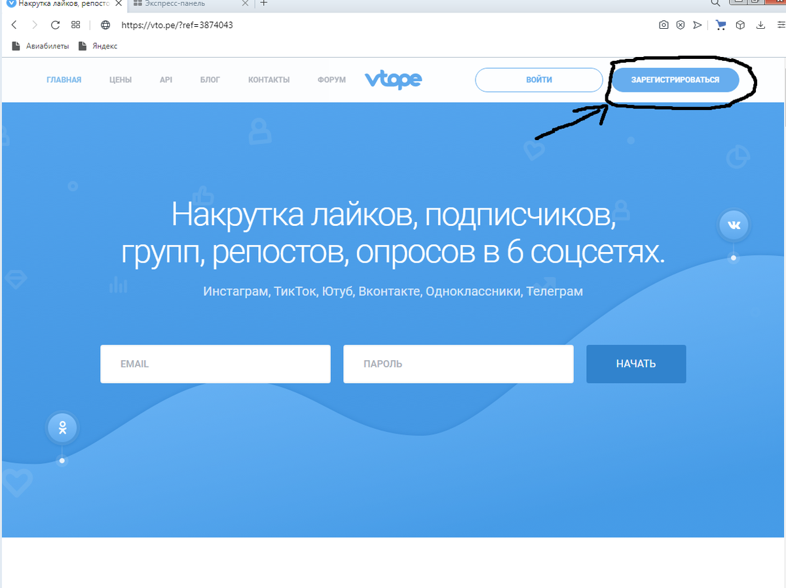The image size is (786, 588).
Task: Click the EMAIL input field
Action: 215,364
